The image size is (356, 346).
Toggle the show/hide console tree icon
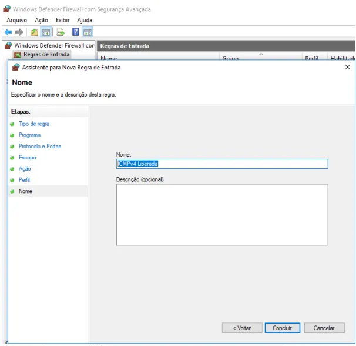coord(46,32)
